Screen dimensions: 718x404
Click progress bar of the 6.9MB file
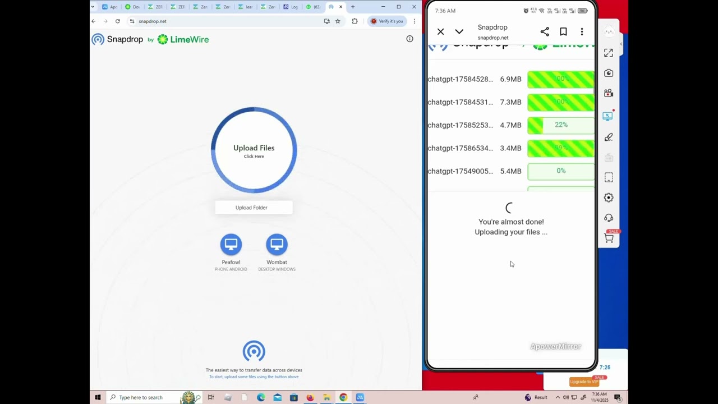(x=561, y=79)
